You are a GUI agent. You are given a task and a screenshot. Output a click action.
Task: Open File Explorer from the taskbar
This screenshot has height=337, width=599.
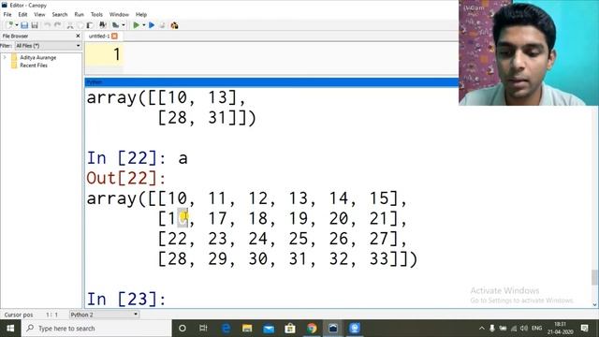point(247,329)
